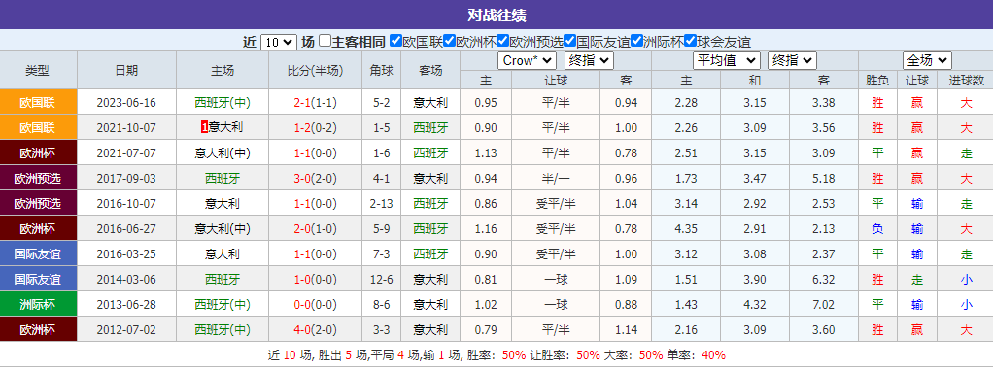This screenshot has height=369, width=993.
Task: Toggle the 主客相同 checkbox
Action: (x=325, y=41)
